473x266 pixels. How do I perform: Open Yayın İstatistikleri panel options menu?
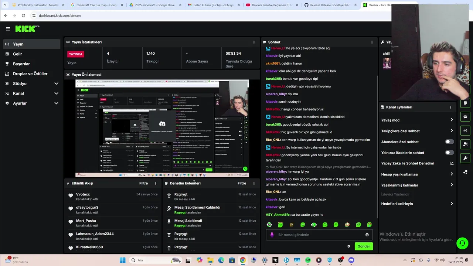[254, 42]
